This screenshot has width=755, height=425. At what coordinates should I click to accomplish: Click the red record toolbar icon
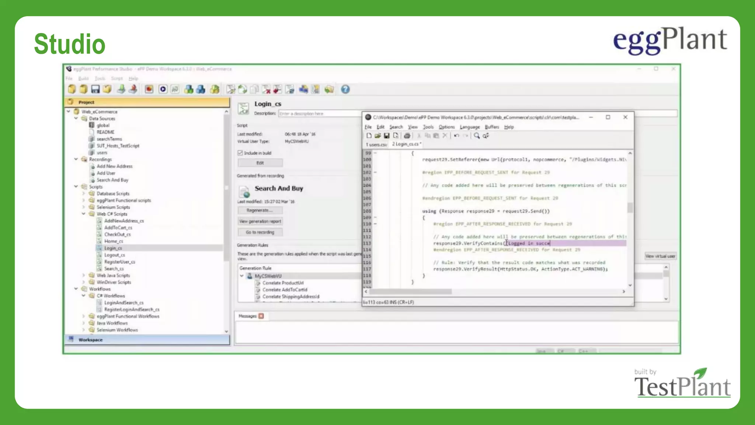[149, 89]
